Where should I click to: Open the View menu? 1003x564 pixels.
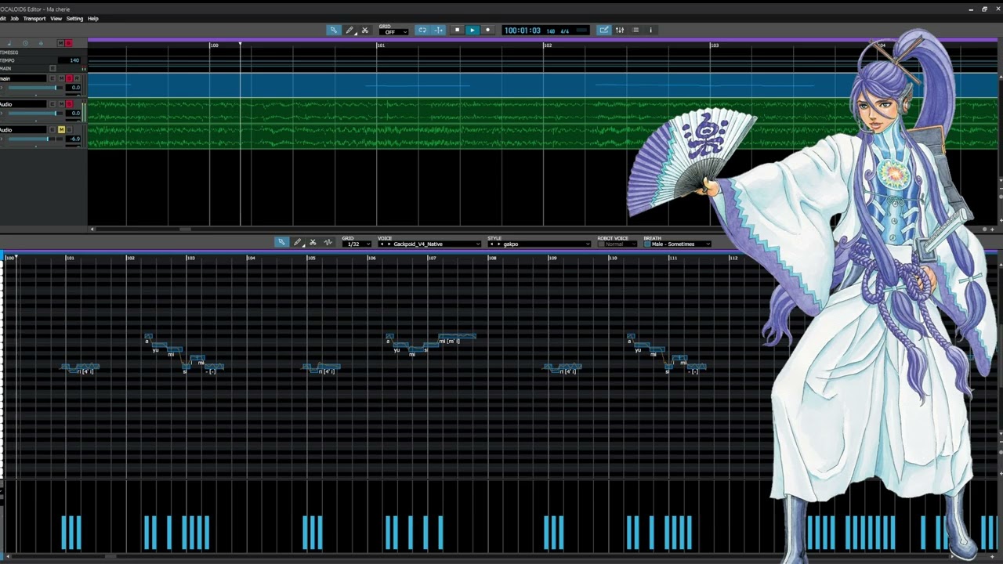click(56, 18)
